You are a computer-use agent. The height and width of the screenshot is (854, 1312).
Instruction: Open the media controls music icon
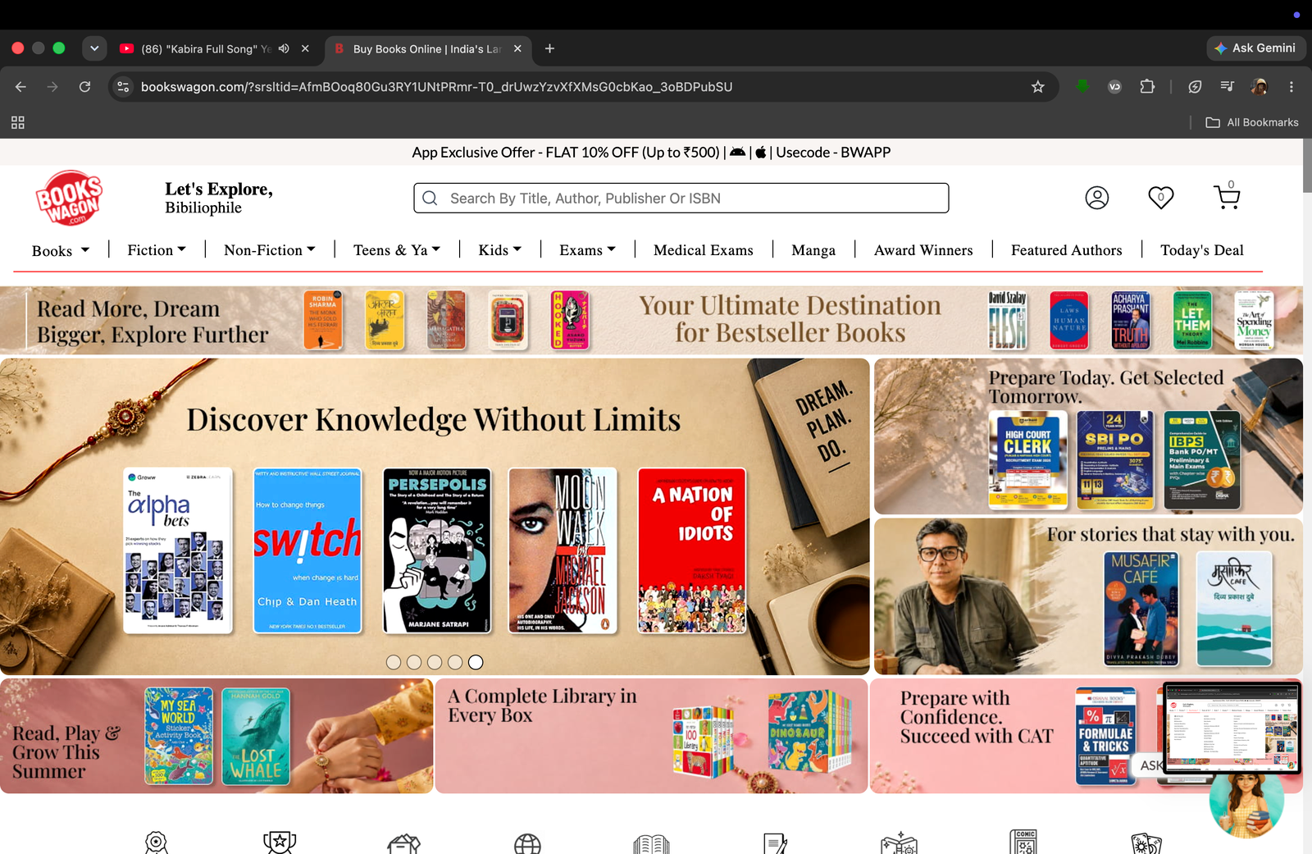tap(1227, 86)
